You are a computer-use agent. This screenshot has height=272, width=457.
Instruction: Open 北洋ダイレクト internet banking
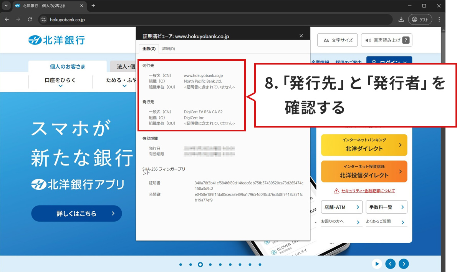click(364, 145)
